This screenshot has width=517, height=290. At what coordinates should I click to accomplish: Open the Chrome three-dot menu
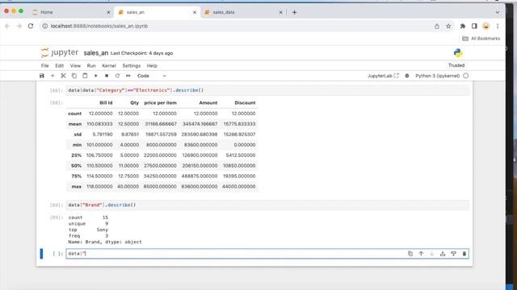(x=498, y=26)
